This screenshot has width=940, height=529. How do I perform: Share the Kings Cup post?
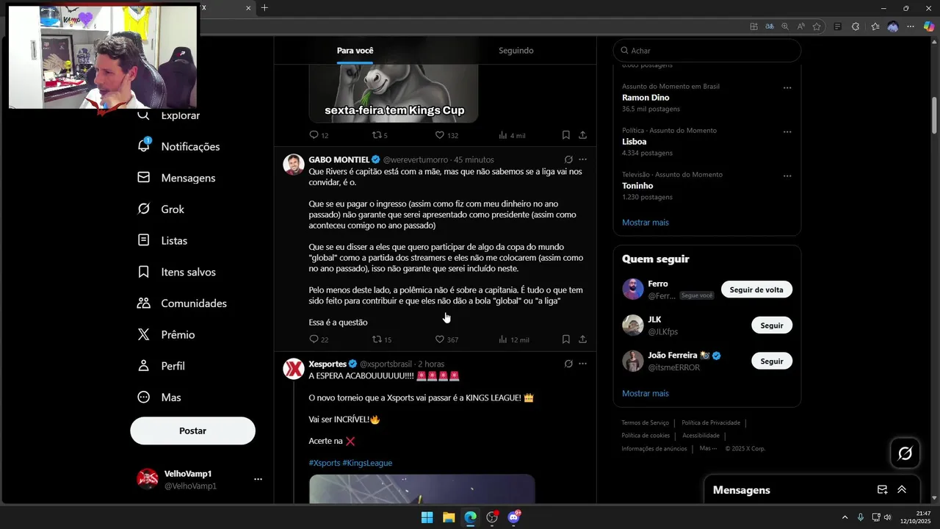pyautogui.click(x=582, y=135)
